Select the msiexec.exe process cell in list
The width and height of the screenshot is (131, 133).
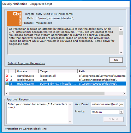(25, 84)
